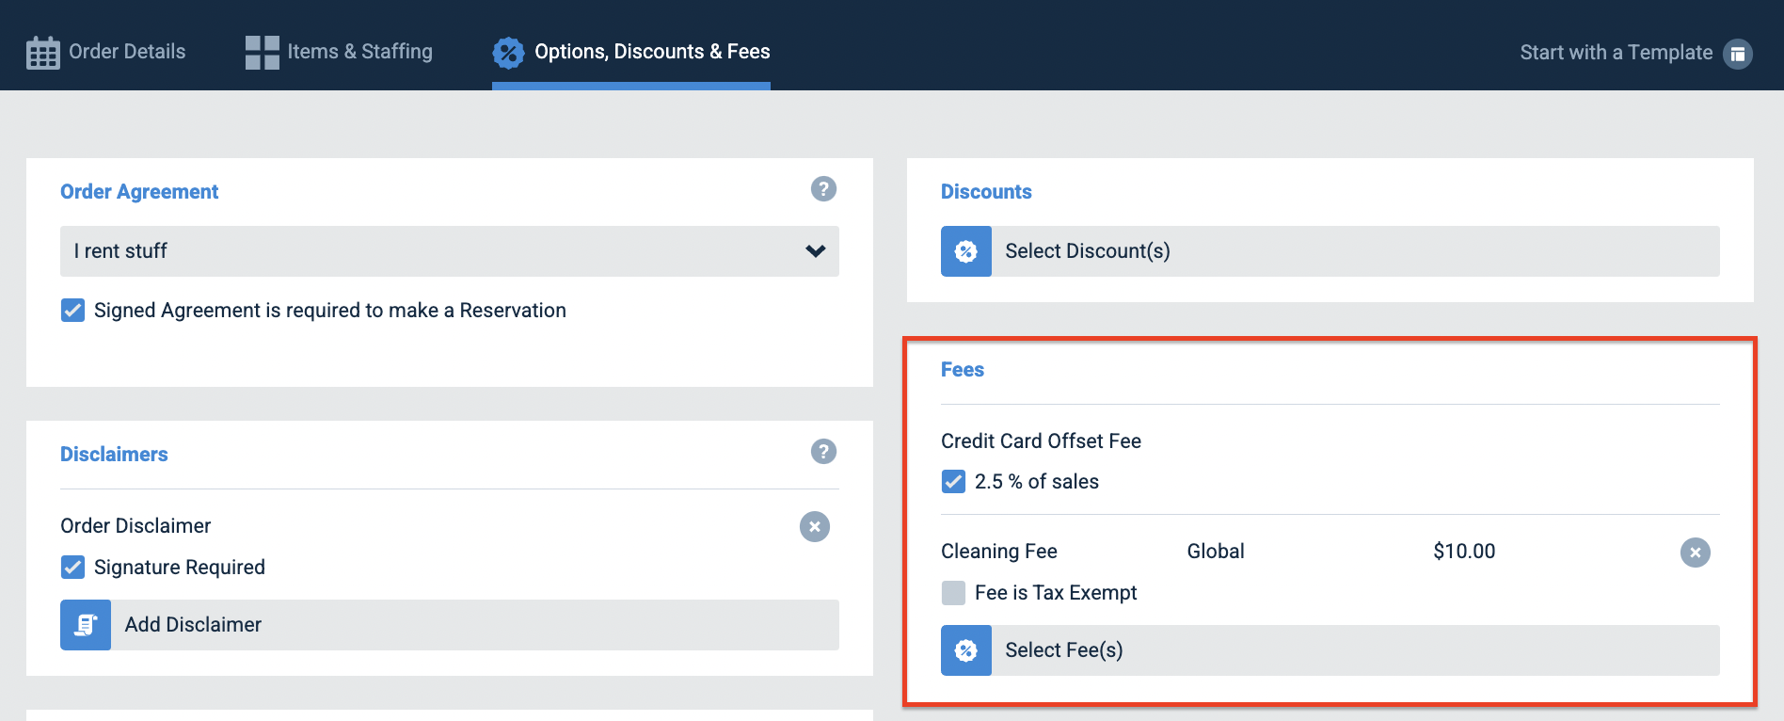
Task: Click the percent badge icon on the Options tab
Action: click(x=508, y=53)
